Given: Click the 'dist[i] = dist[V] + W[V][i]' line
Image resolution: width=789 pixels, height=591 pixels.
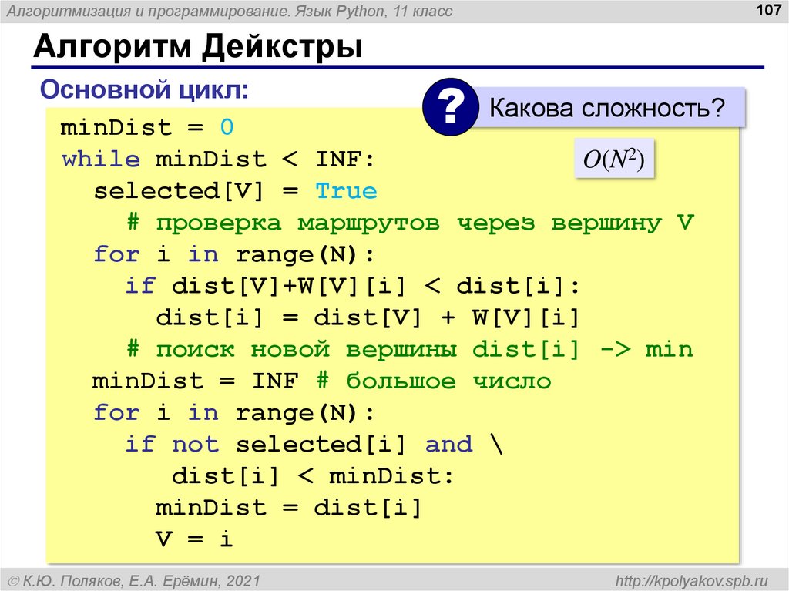Looking at the screenshot, I should [x=368, y=317].
